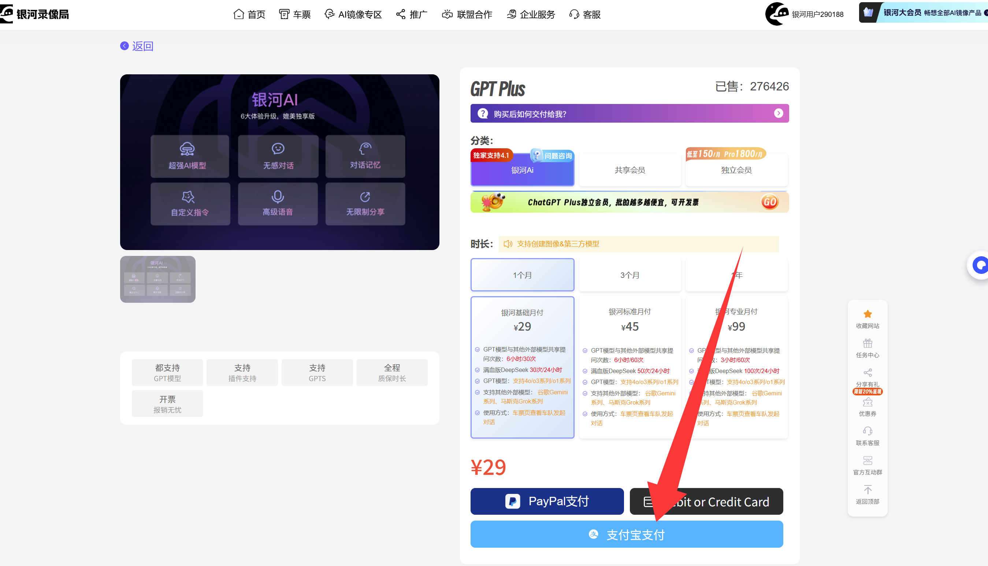Choose the 3个月 duration
The height and width of the screenshot is (566, 988).
pos(629,275)
